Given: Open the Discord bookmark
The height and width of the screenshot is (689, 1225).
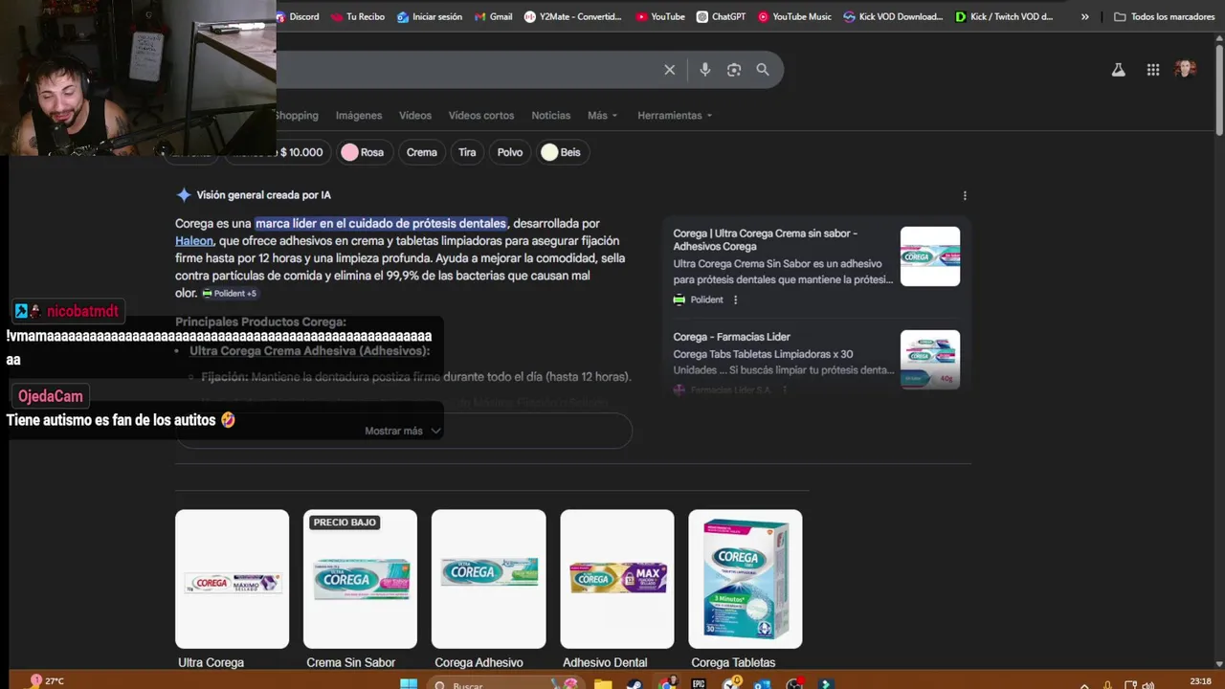Looking at the screenshot, I should pos(298,16).
